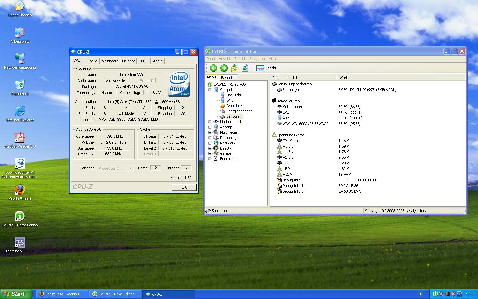The image size is (478, 299).
Task: Click the green Forward arrow in EVEREST toolbar
Action: pyautogui.click(x=224, y=68)
